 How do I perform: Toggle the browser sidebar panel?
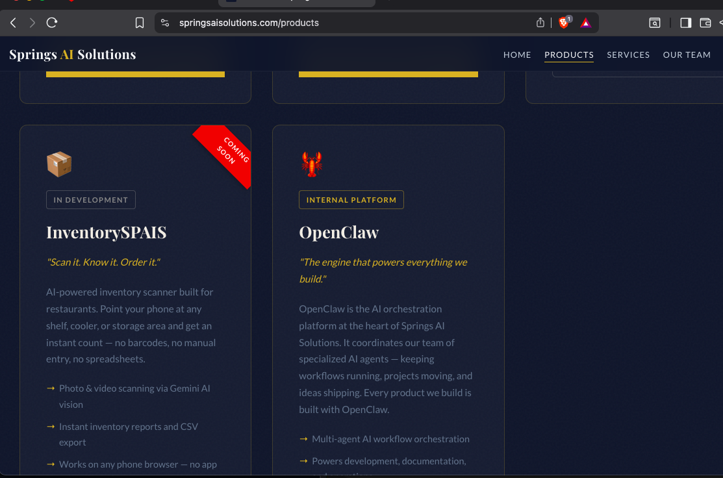(685, 23)
